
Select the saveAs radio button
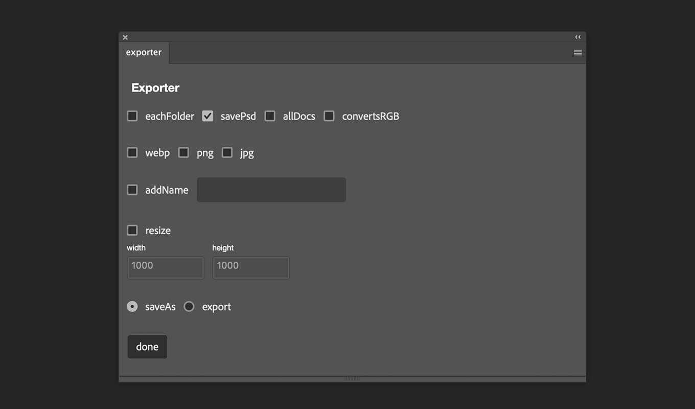pyautogui.click(x=132, y=306)
